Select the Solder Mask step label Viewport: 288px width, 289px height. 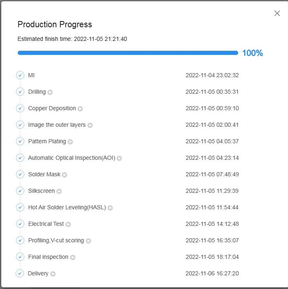[44, 174]
